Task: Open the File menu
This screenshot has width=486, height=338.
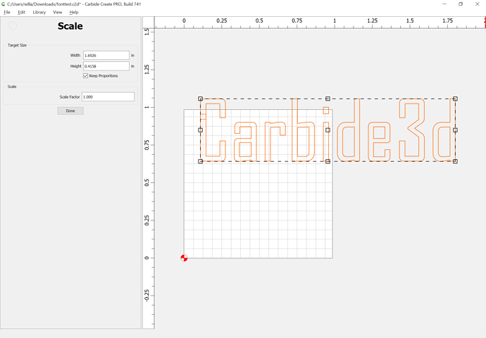Action: [7, 12]
